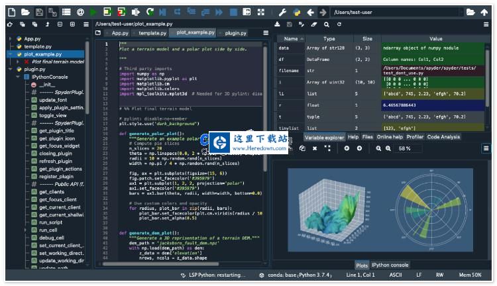Click Run cell and advance icon
497x286 pixels.
(121, 12)
